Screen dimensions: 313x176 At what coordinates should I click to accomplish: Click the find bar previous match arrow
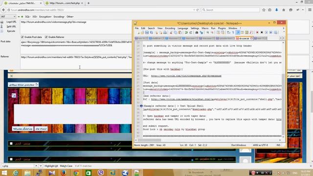(x=36, y=166)
